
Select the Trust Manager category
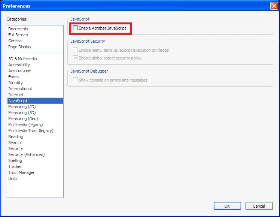click(21, 172)
